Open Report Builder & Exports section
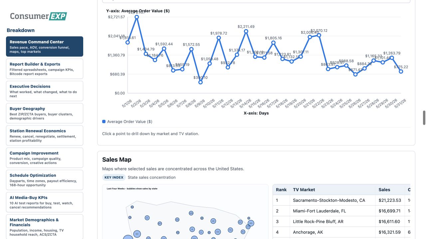 tap(45, 69)
